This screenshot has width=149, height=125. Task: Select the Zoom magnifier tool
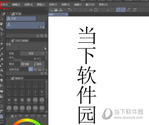[2, 19]
